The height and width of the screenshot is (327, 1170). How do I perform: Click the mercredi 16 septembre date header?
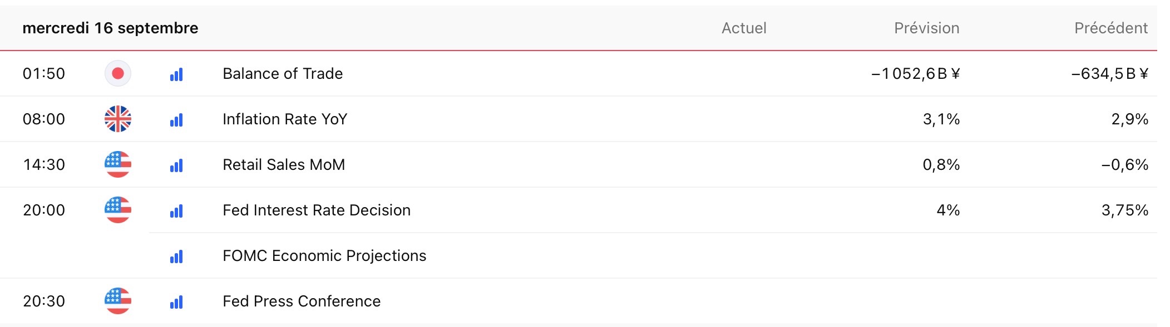point(110,28)
